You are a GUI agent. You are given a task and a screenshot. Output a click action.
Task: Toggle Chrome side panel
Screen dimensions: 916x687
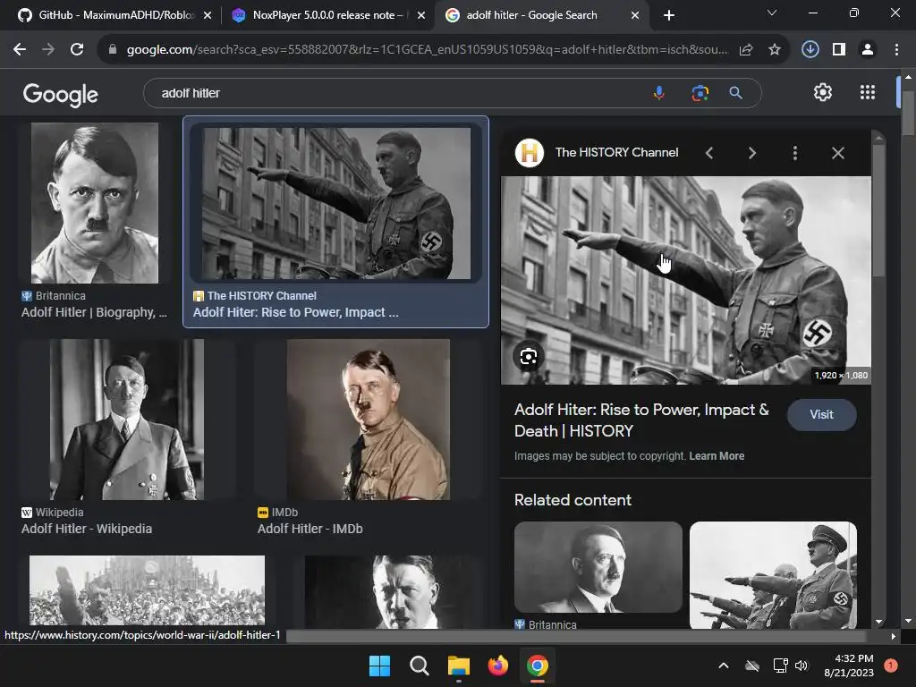[x=839, y=50]
